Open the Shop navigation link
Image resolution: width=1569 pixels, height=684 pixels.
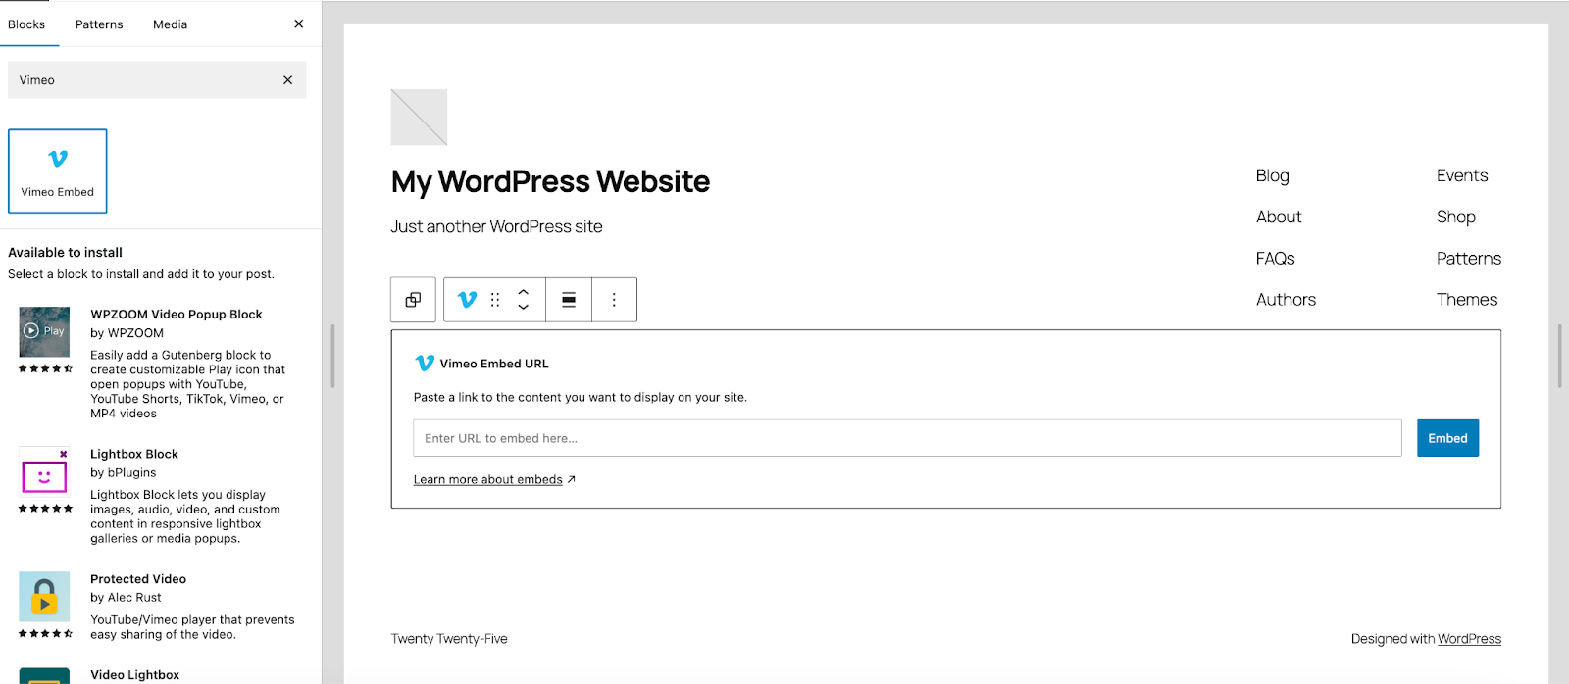click(1456, 217)
